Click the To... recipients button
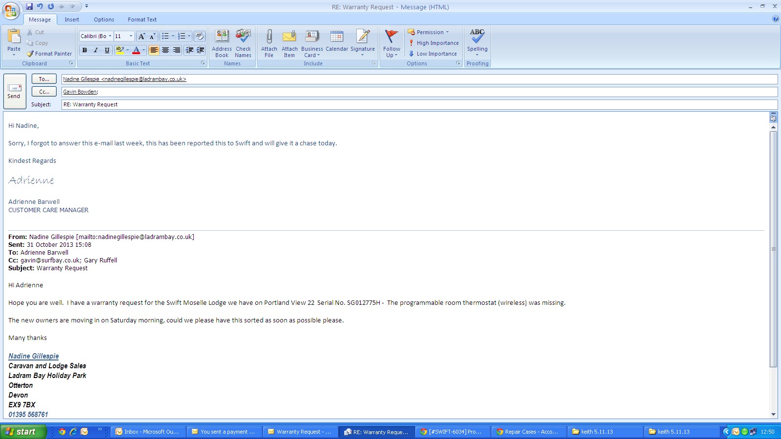Screen dimensions: 781x439 click(x=44, y=79)
